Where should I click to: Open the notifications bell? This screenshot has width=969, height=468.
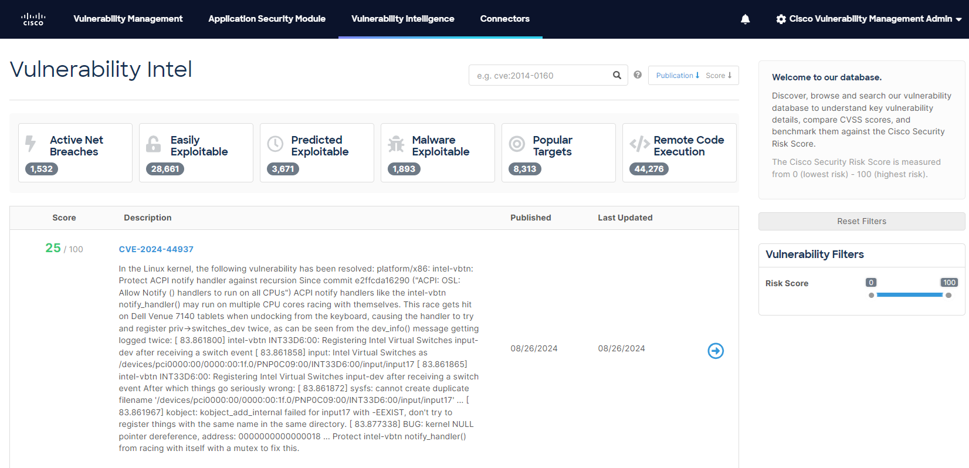pos(745,19)
